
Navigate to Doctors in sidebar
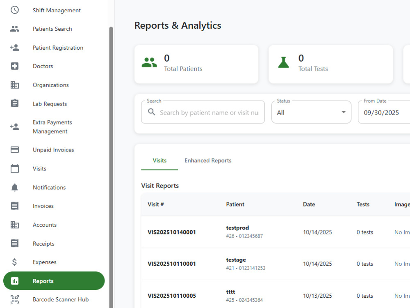tap(43, 66)
